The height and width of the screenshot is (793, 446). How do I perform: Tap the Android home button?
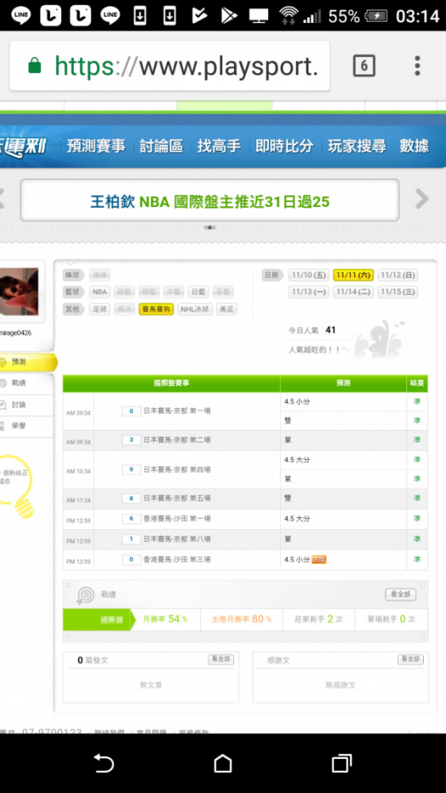[x=223, y=763]
